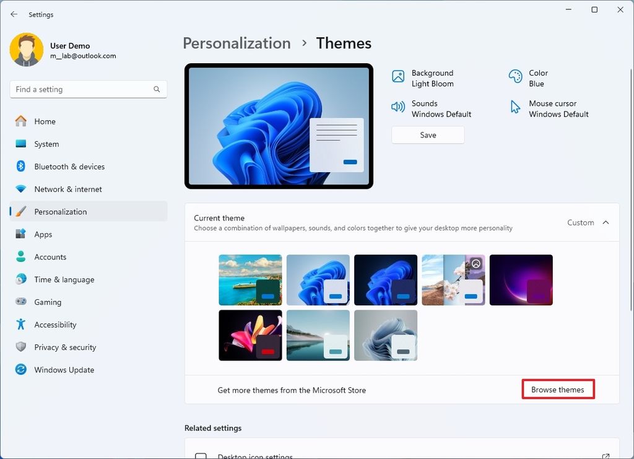This screenshot has width=634, height=459.
Task: Click the User Demo profile picture
Action: pos(25,49)
